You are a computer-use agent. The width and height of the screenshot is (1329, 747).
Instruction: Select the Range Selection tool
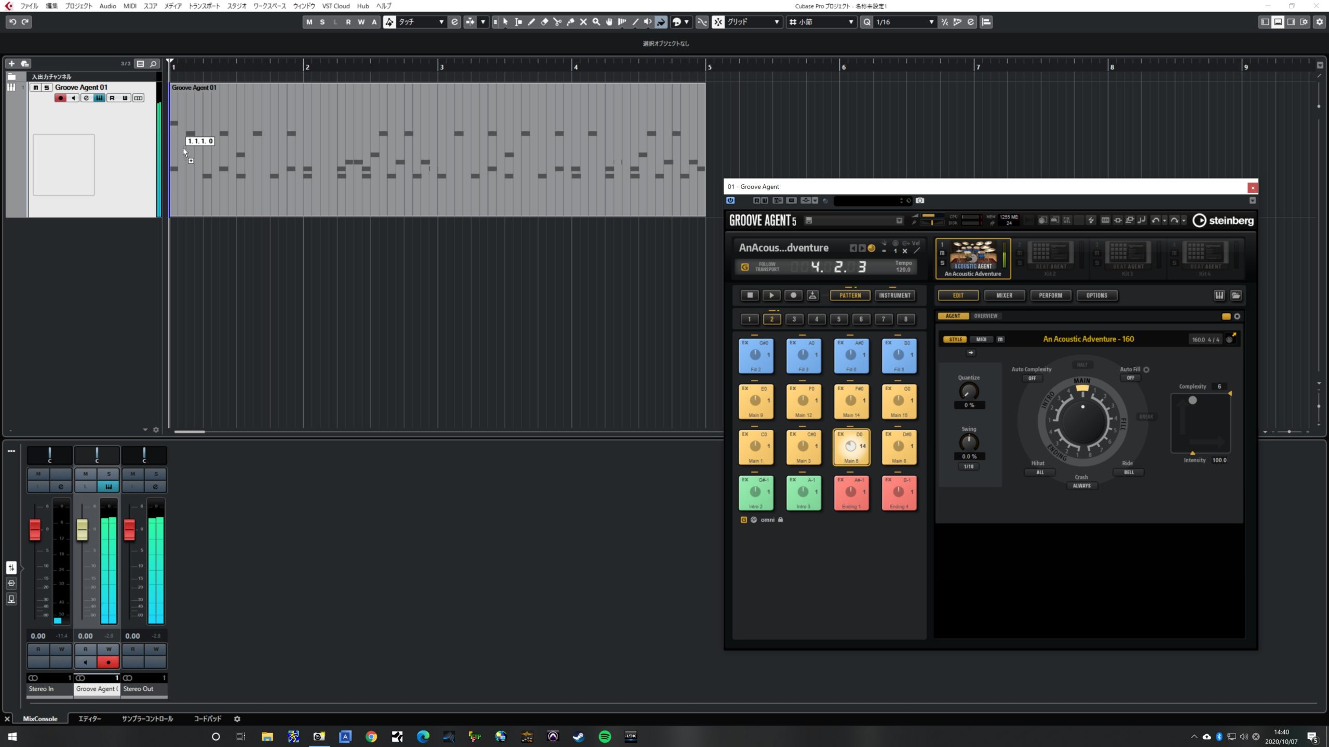(x=518, y=22)
